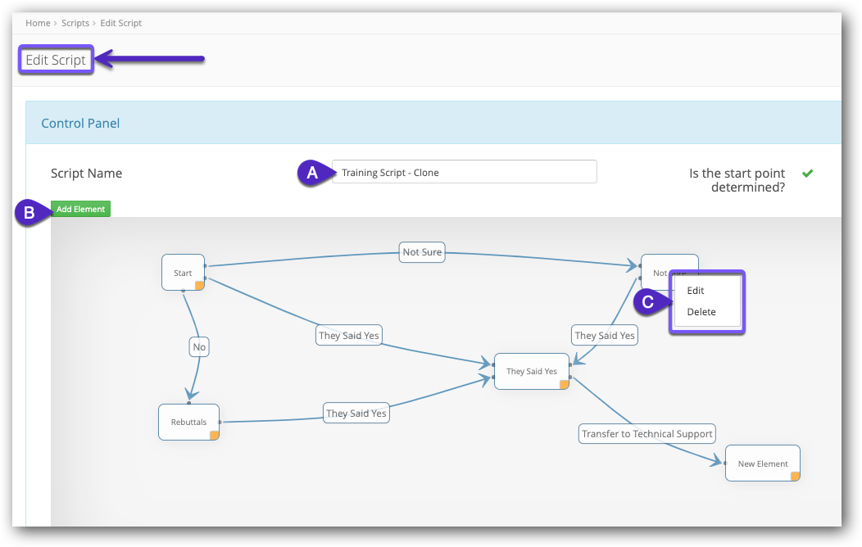
Task: Click the purple B annotation marker
Action: coord(29,213)
